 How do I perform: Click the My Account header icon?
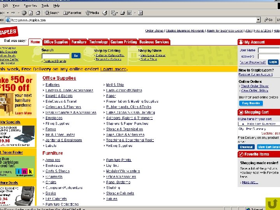(x=241, y=42)
